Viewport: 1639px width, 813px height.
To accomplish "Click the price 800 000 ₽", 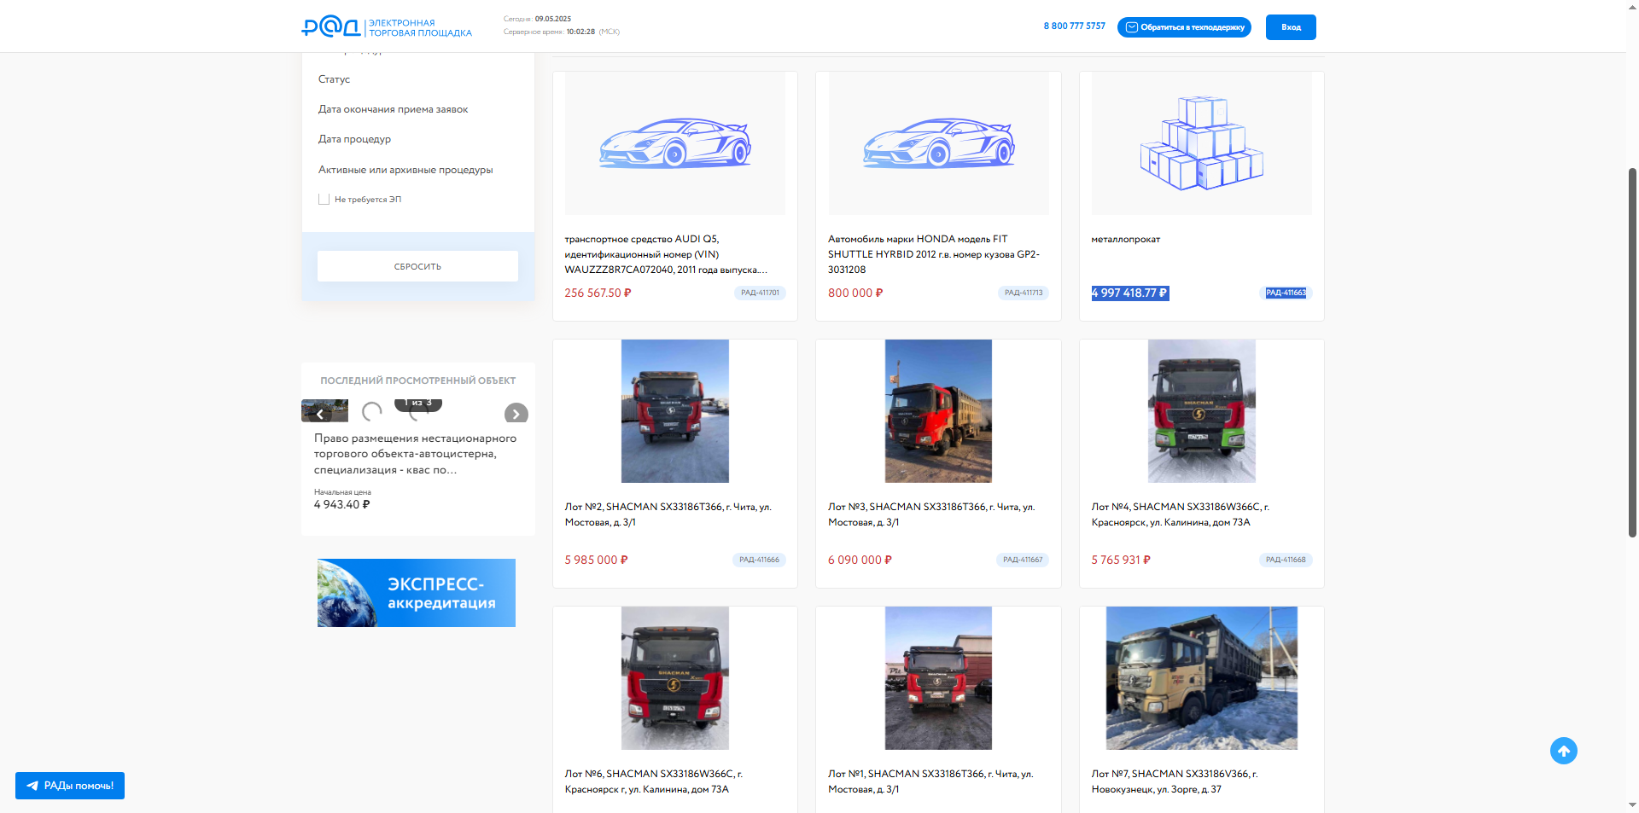I will point(855,293).
